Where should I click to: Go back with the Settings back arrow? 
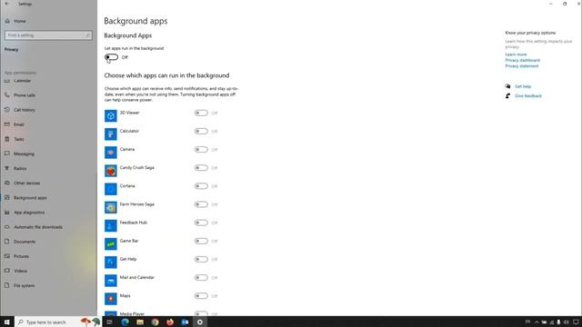click(7, 4)
